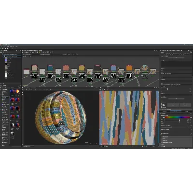
Task: Select the teal uniform color node in graph
Action: 50,68
